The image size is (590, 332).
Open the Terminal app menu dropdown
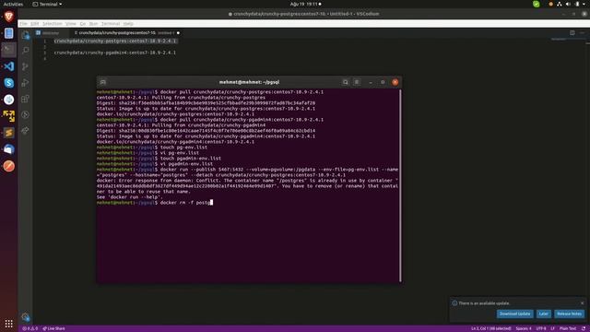tap(47, 4)
